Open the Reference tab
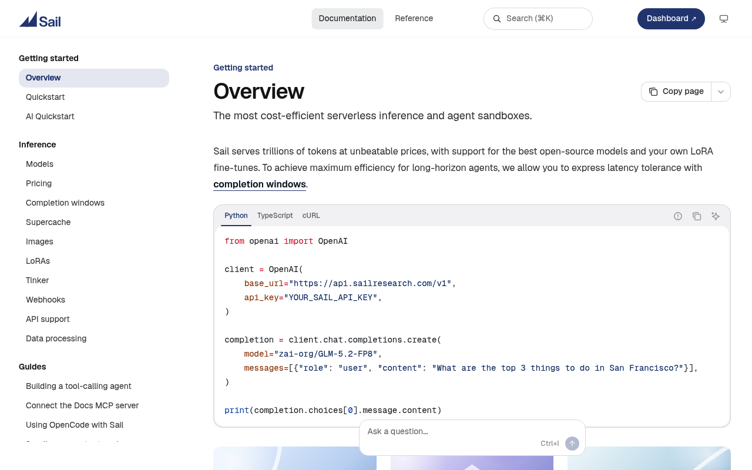Viewport: 752px width, 470px height. (414, 19)
